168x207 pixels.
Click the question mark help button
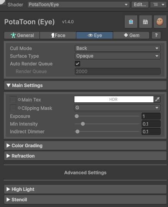tap(156, 35)
